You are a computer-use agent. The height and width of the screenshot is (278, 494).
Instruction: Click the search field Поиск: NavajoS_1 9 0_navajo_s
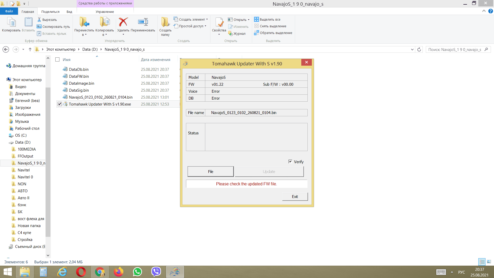(455, 49)
